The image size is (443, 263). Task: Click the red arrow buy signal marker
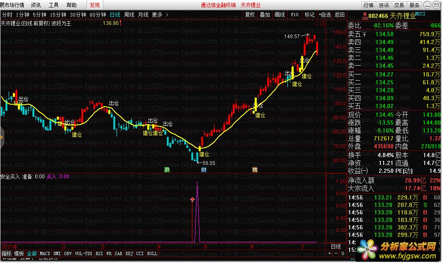[192, 200]
